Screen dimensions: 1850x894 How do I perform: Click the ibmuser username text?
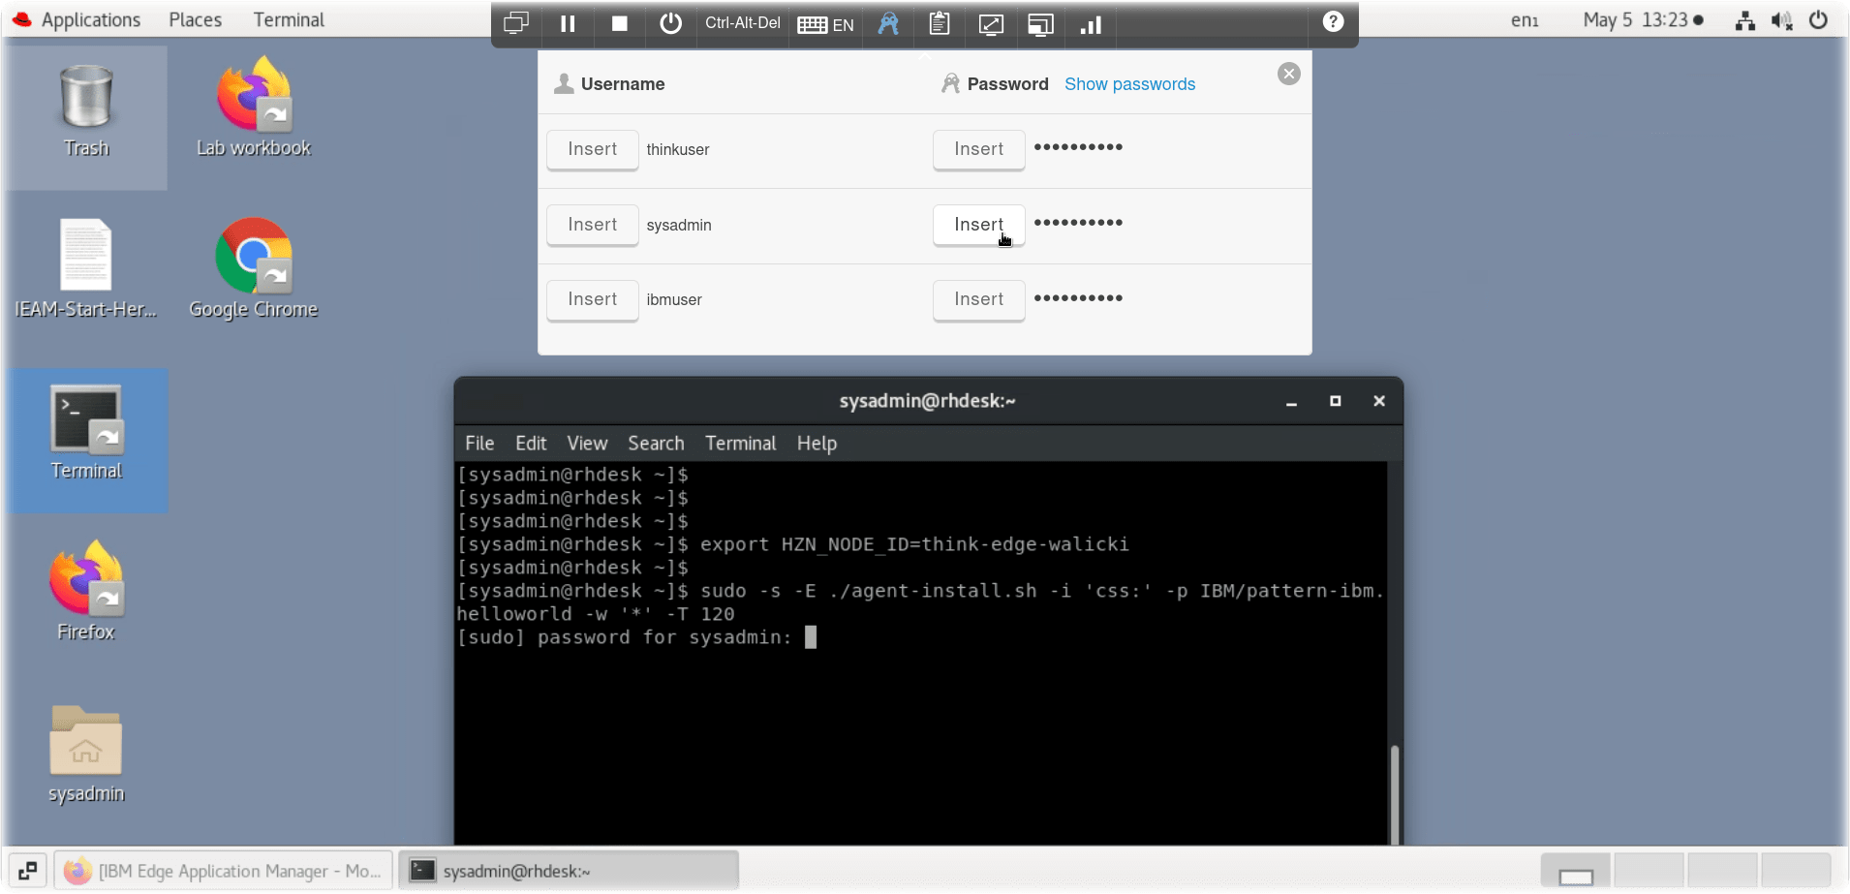tap(674, 299)
